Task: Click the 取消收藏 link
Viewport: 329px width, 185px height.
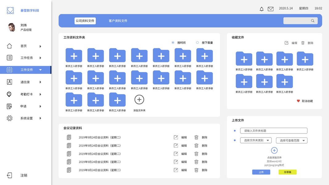Action: coord(307,101)
